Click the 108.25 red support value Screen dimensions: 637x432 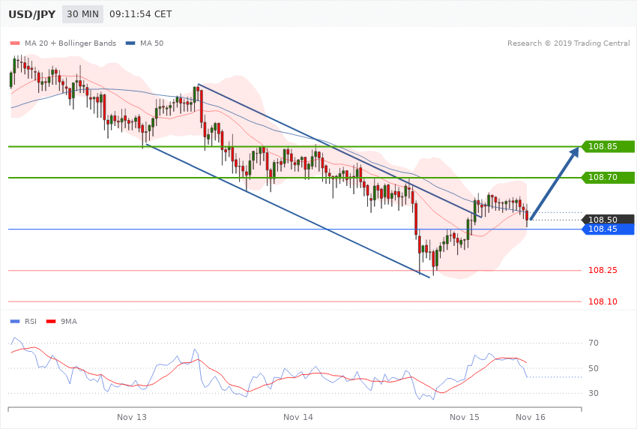pyautogui.click(x=603, y=270)
